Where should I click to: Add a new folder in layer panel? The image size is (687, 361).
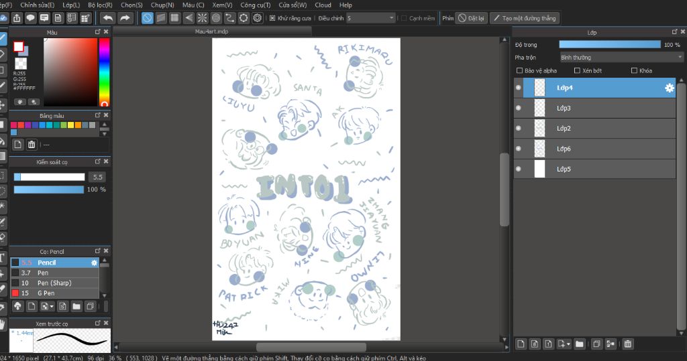(579, 344)
